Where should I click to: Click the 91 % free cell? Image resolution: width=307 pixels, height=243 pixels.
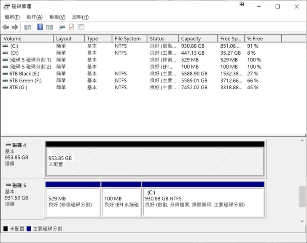[x=253, y=46]
